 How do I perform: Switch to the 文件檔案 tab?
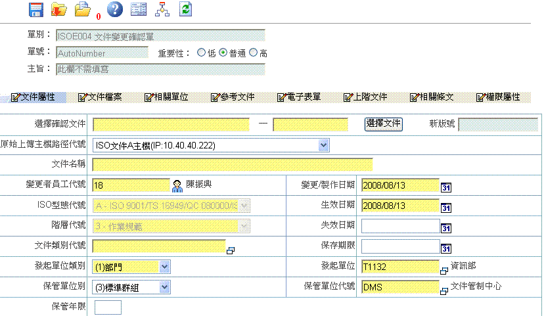point(100,97)
